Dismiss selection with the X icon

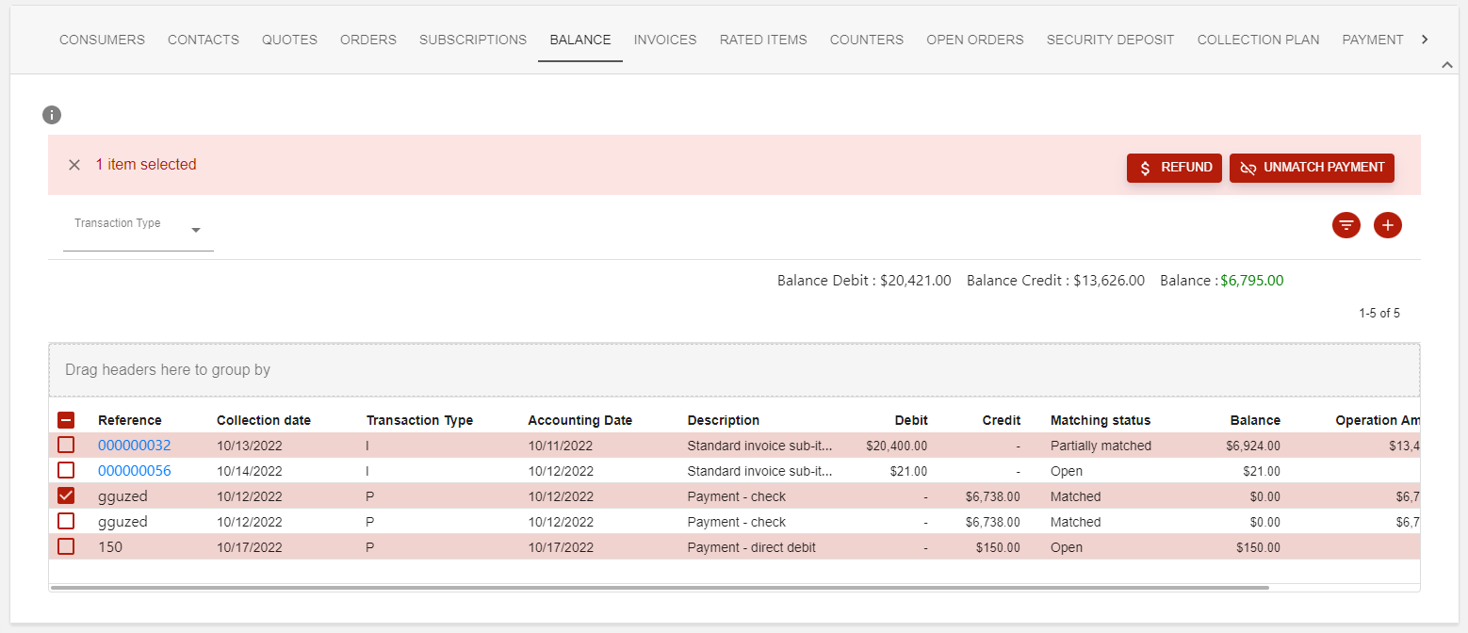74,165
